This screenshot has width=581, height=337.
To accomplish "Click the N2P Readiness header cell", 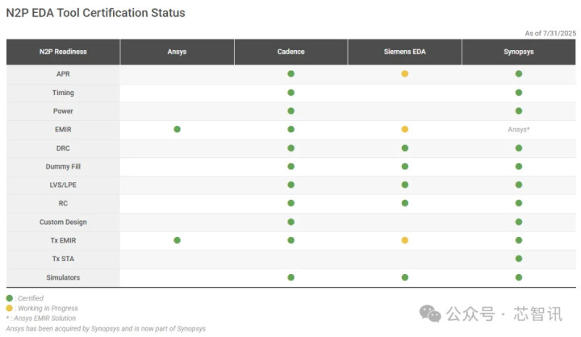I will click(x=63, y=52).
